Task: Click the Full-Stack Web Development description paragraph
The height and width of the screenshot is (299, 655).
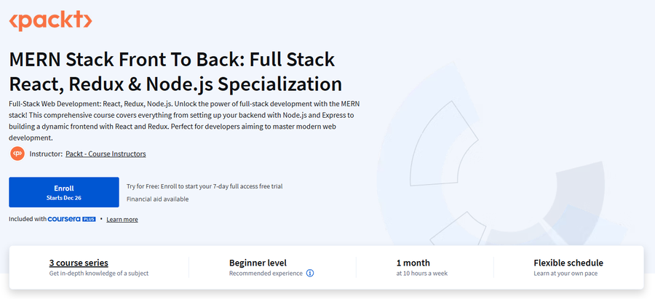Action: tap(182, 120)
